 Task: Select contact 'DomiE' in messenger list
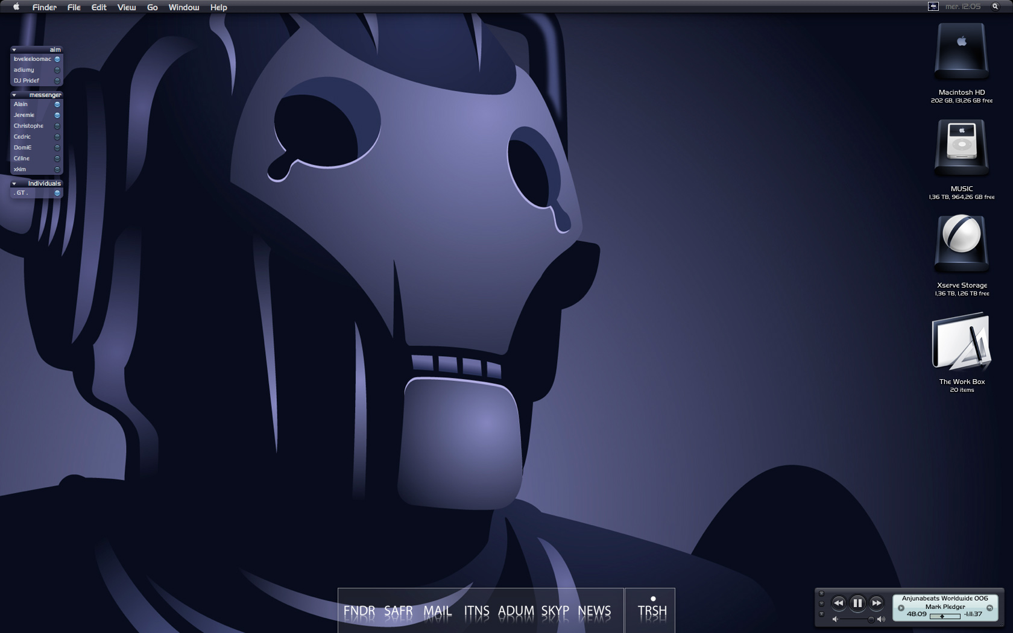coord(36,148)
